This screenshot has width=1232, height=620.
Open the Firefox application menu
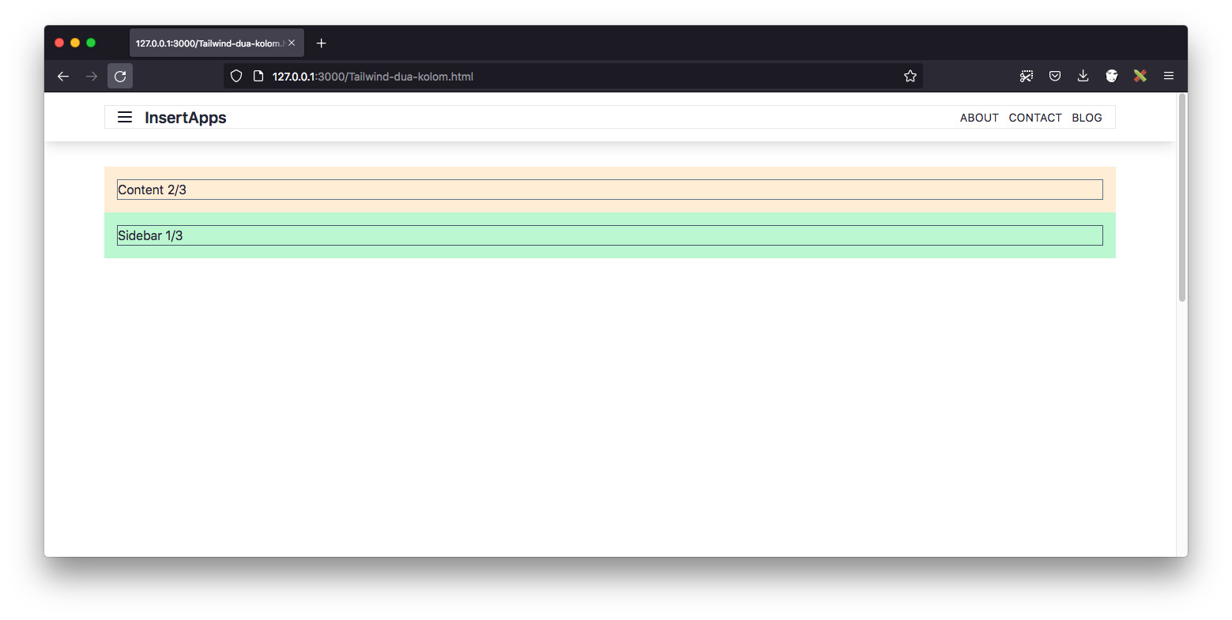tap(1169, 77)
